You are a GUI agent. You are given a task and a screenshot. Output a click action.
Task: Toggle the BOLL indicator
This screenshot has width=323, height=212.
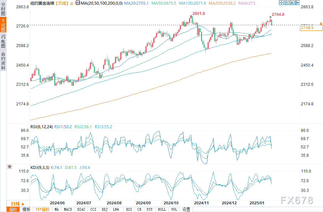click(x=162, y=209)
